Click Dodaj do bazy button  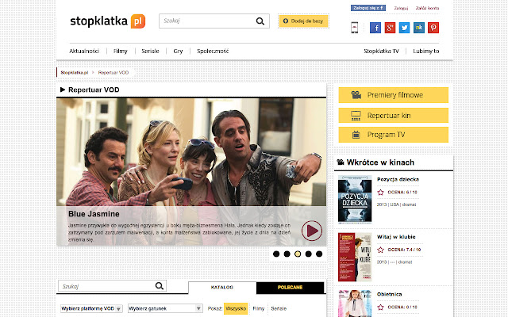tap(303, 21)
